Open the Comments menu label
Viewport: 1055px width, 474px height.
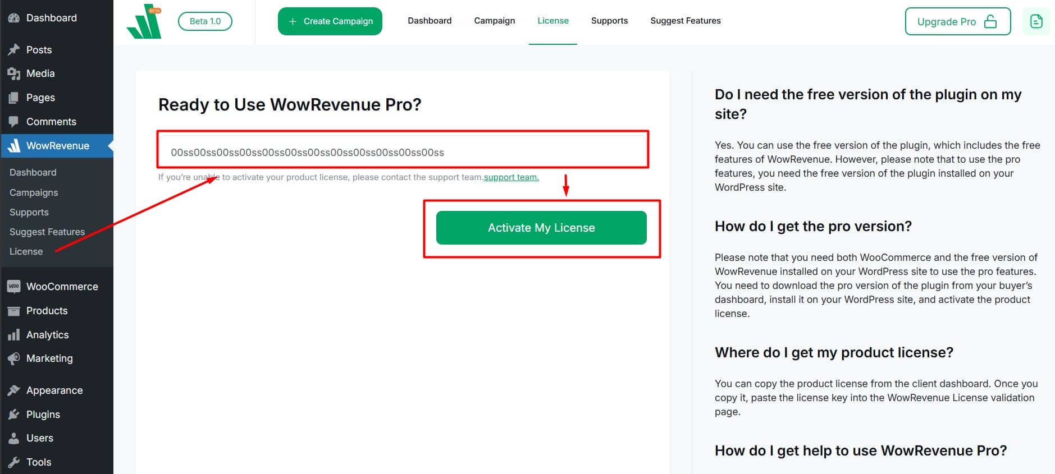pyautogui.click(x=51, y=122)
